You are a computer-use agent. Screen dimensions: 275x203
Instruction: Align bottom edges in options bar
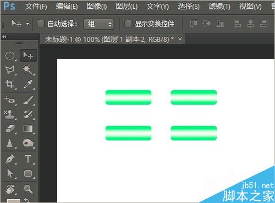coord(220,24)
